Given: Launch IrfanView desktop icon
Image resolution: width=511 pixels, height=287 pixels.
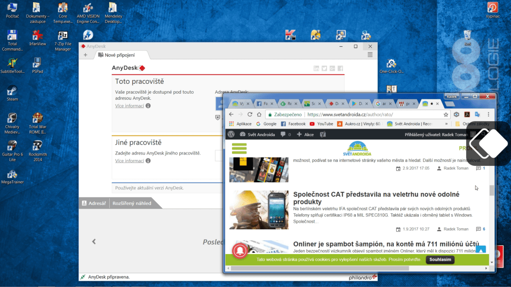Looking at the screenshot, I should point(37,38).
